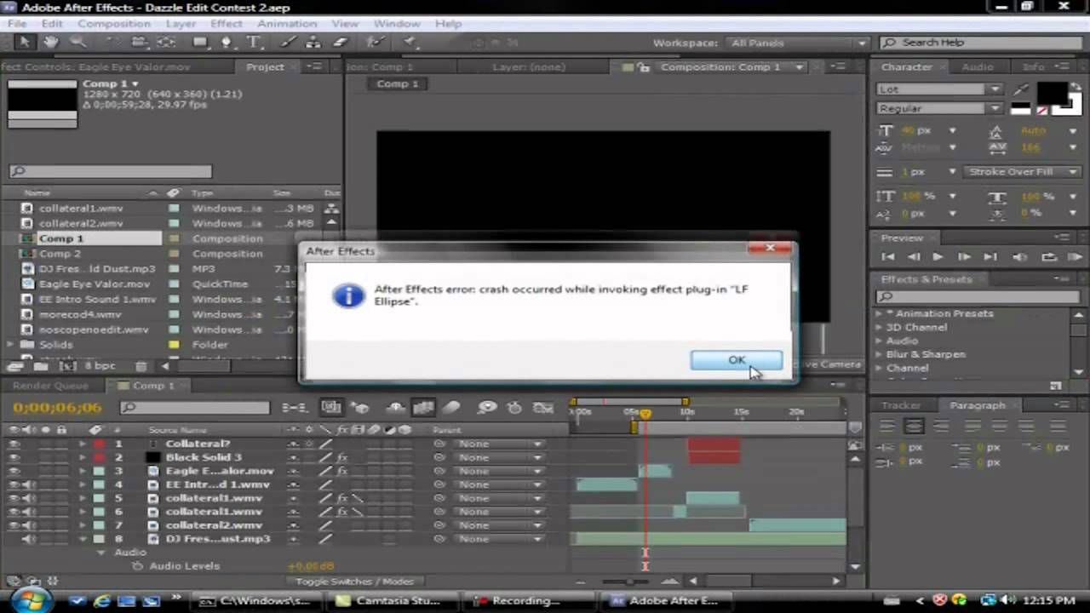Jump to first frame in Preview panel

point(888,256)
